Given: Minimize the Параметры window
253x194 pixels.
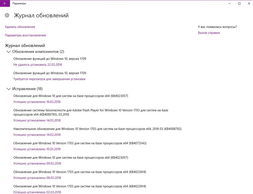Looking at the screenshot, I should pos(230,3).
